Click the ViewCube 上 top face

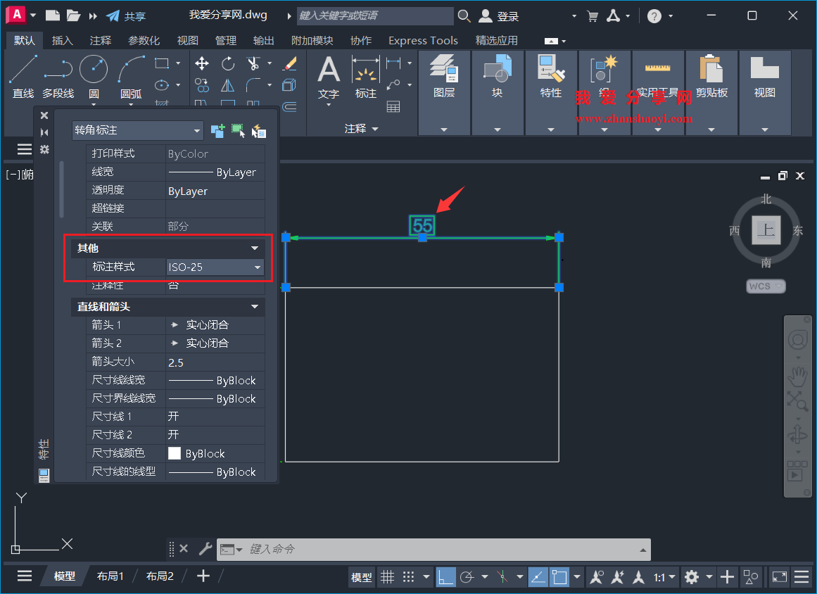[x=766, y=229]
